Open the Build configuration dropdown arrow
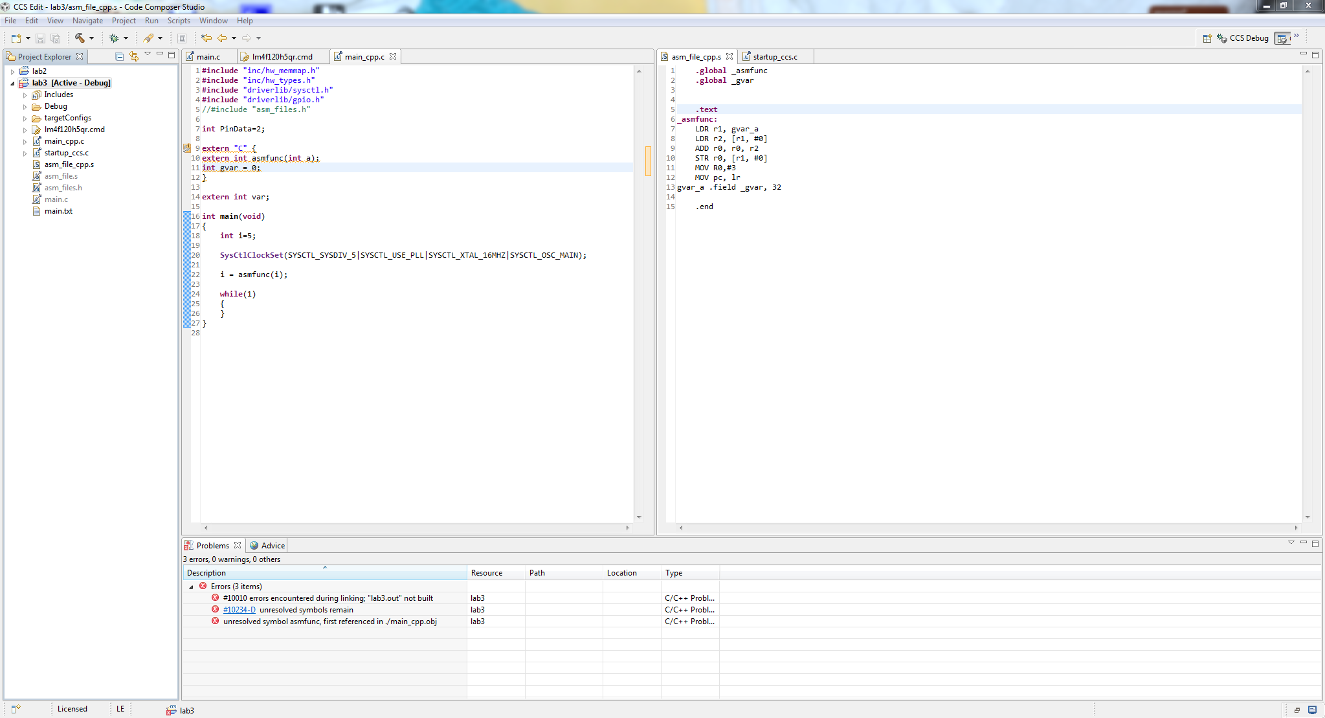This screenshot has height=718, width=1325. [x=91, y=38]
